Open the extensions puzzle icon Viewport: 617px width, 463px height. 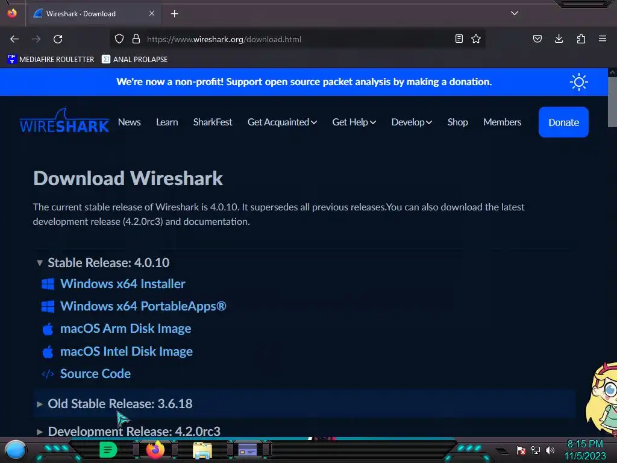pyautogui.click(x=581, y=39)
